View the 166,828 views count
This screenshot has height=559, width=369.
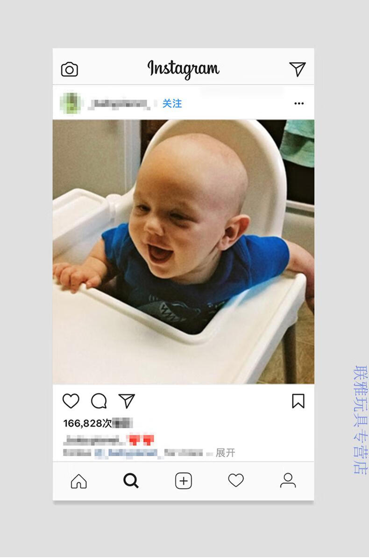pos(98,423)
